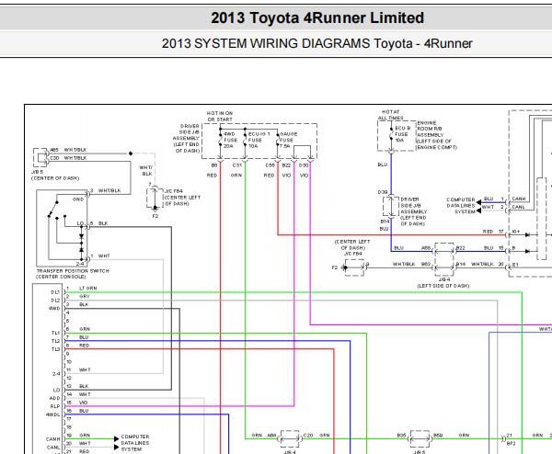
Task: Click the 'A66' connector label on J/B 4
Action: 426,248
